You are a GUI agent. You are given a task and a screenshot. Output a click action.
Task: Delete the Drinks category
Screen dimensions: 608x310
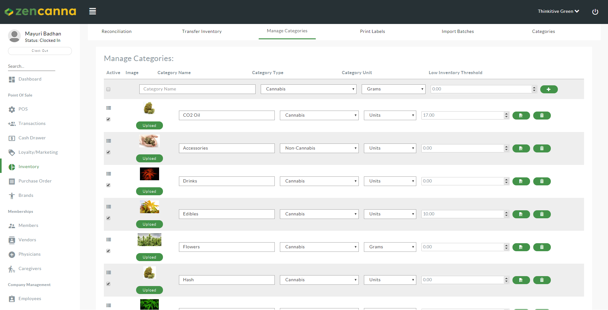pyautogui.click(x=542, y=181)
